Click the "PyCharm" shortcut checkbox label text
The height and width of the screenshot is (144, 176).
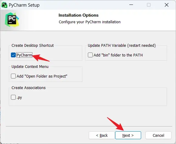coord(24,55)
